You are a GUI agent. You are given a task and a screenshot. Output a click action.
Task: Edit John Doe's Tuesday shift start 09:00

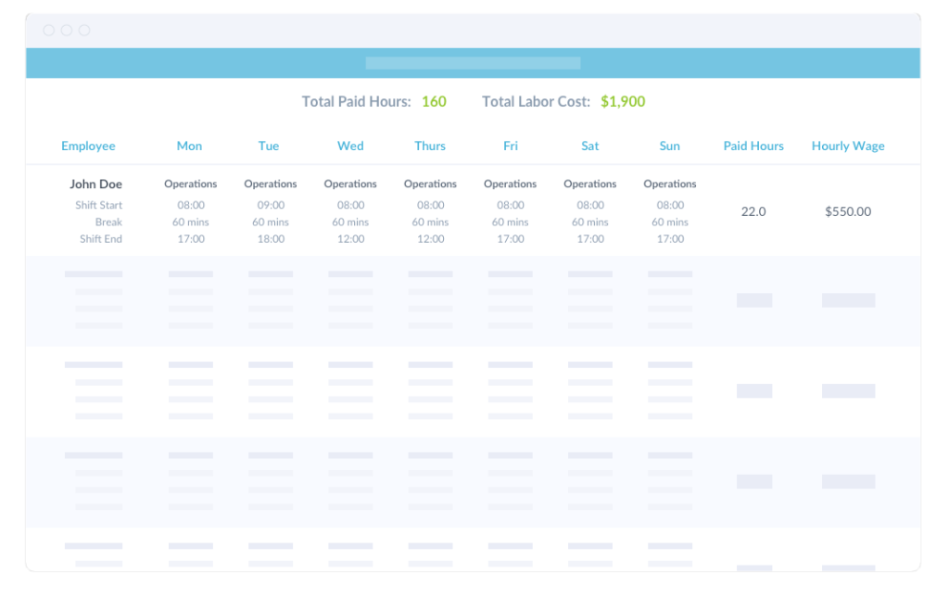[270, 205]
